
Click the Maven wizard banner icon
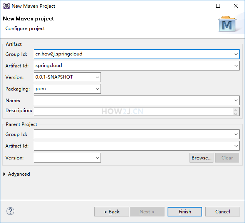[228, 24]
